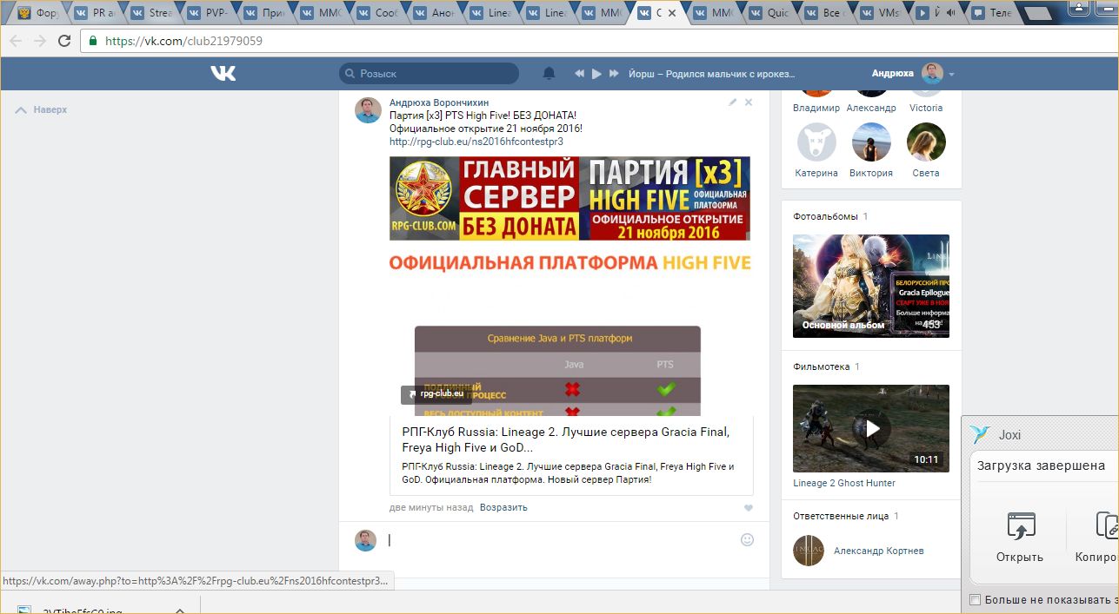
Task: Open the VK logo home link
Action: (223, 74)
